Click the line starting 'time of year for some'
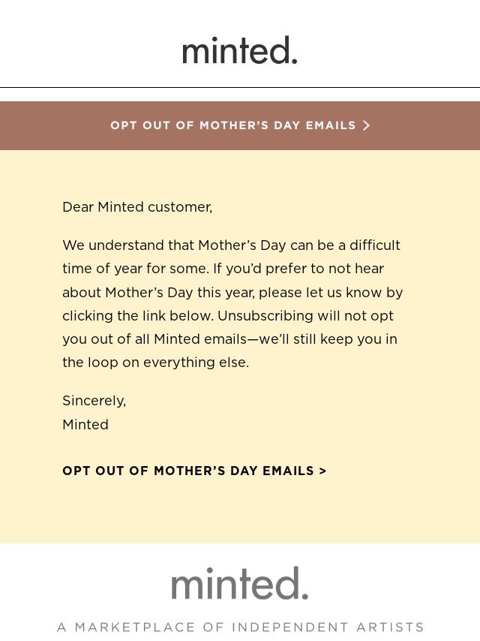480x641 pixels. pyautogui.click(x=223, y=269)
